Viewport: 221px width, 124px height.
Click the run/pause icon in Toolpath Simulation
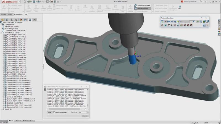(x=178, y=22)
